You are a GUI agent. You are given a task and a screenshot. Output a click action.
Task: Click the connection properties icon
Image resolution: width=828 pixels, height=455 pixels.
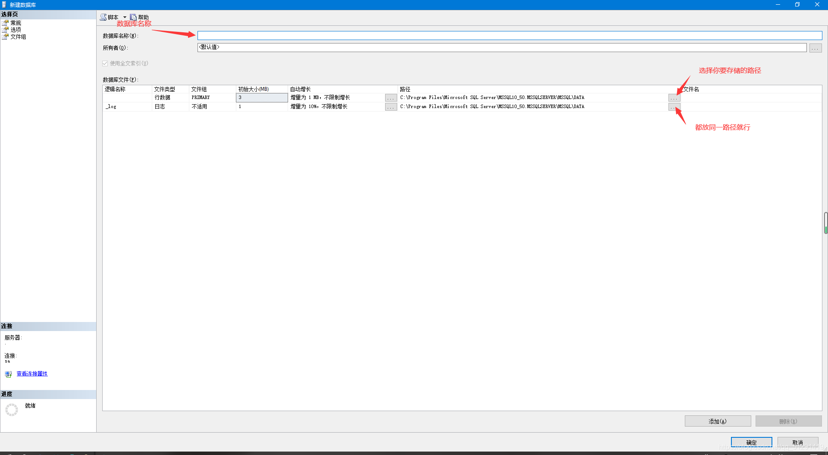(x=8, y=374)
